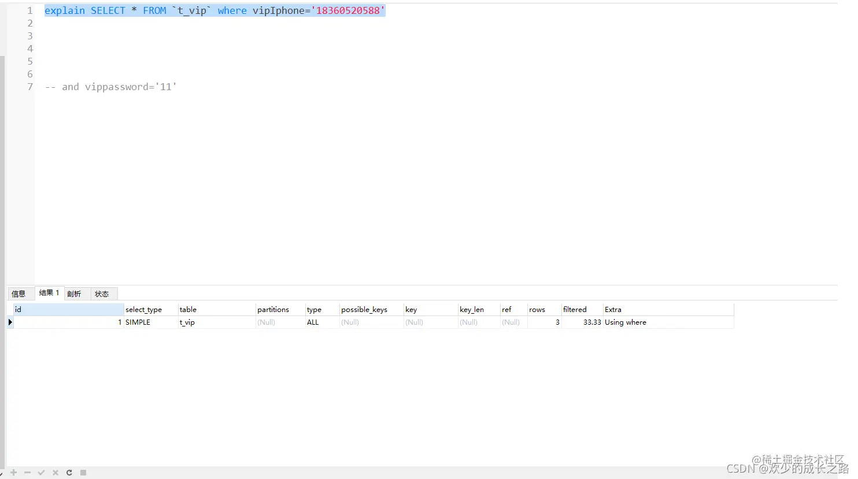Click line number 1 in the gutter
The width and height of the screenshot is (858, 479).
[30, 10]
